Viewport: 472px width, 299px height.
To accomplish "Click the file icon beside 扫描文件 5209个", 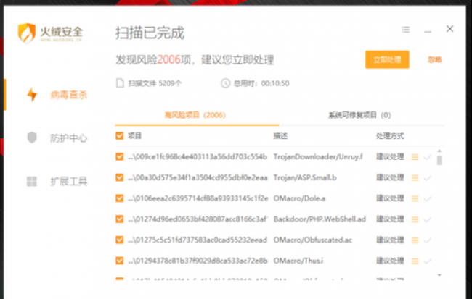I will [120, 83].
